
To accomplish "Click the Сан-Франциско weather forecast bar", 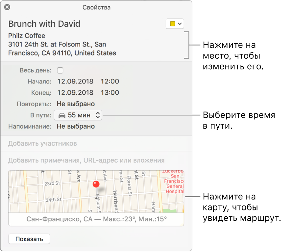I will pyautogui.click(x=96, y=219).
